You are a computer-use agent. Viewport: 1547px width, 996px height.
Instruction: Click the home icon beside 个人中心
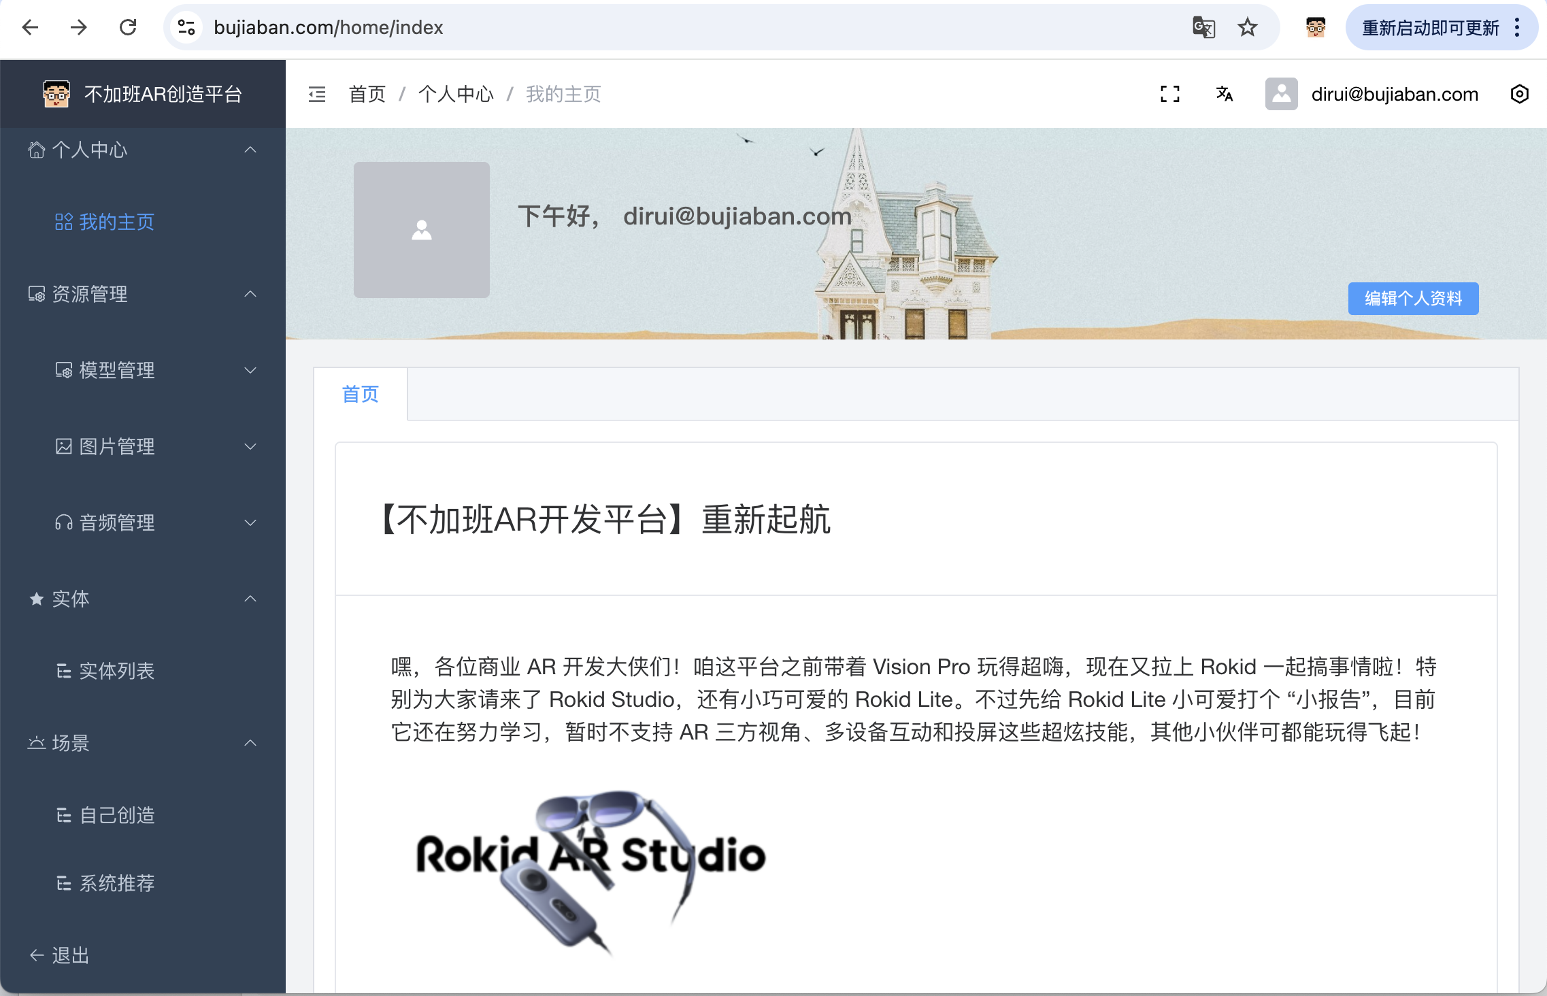click(x=37, y=150)
